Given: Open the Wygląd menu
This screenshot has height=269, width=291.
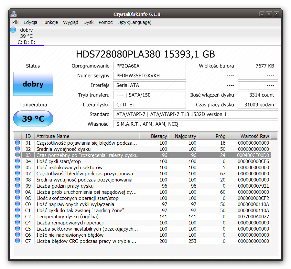Looking at the screenshot, I should [70, 22].
